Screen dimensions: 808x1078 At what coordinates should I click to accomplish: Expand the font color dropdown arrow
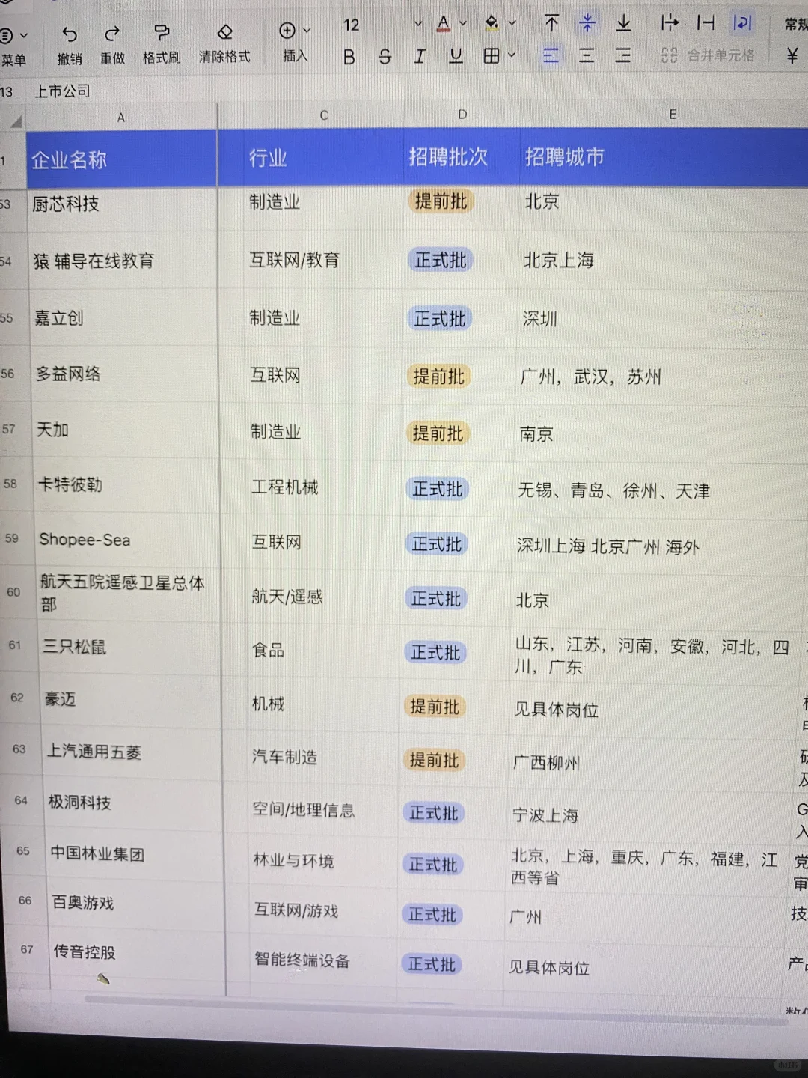click(463, 23)
